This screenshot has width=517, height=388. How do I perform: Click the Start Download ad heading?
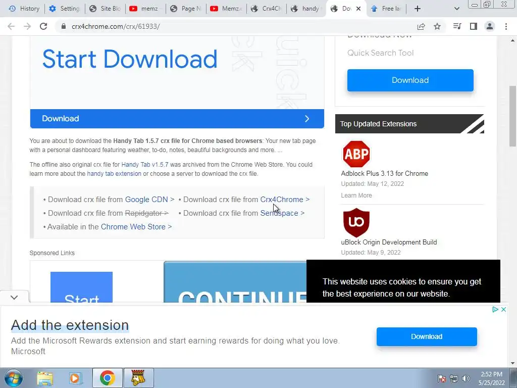click(130, 59)
